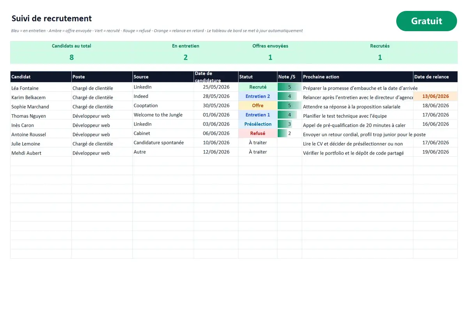This screenshot has height=312, width=468.
Task: Click the Offres envoyées summary label
Action: pyautogui.click(x=270, y=46)
